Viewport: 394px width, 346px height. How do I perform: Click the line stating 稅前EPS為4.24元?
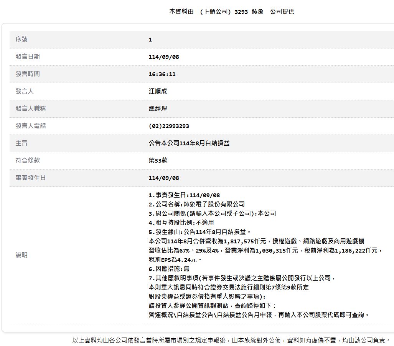click(175, 259)
